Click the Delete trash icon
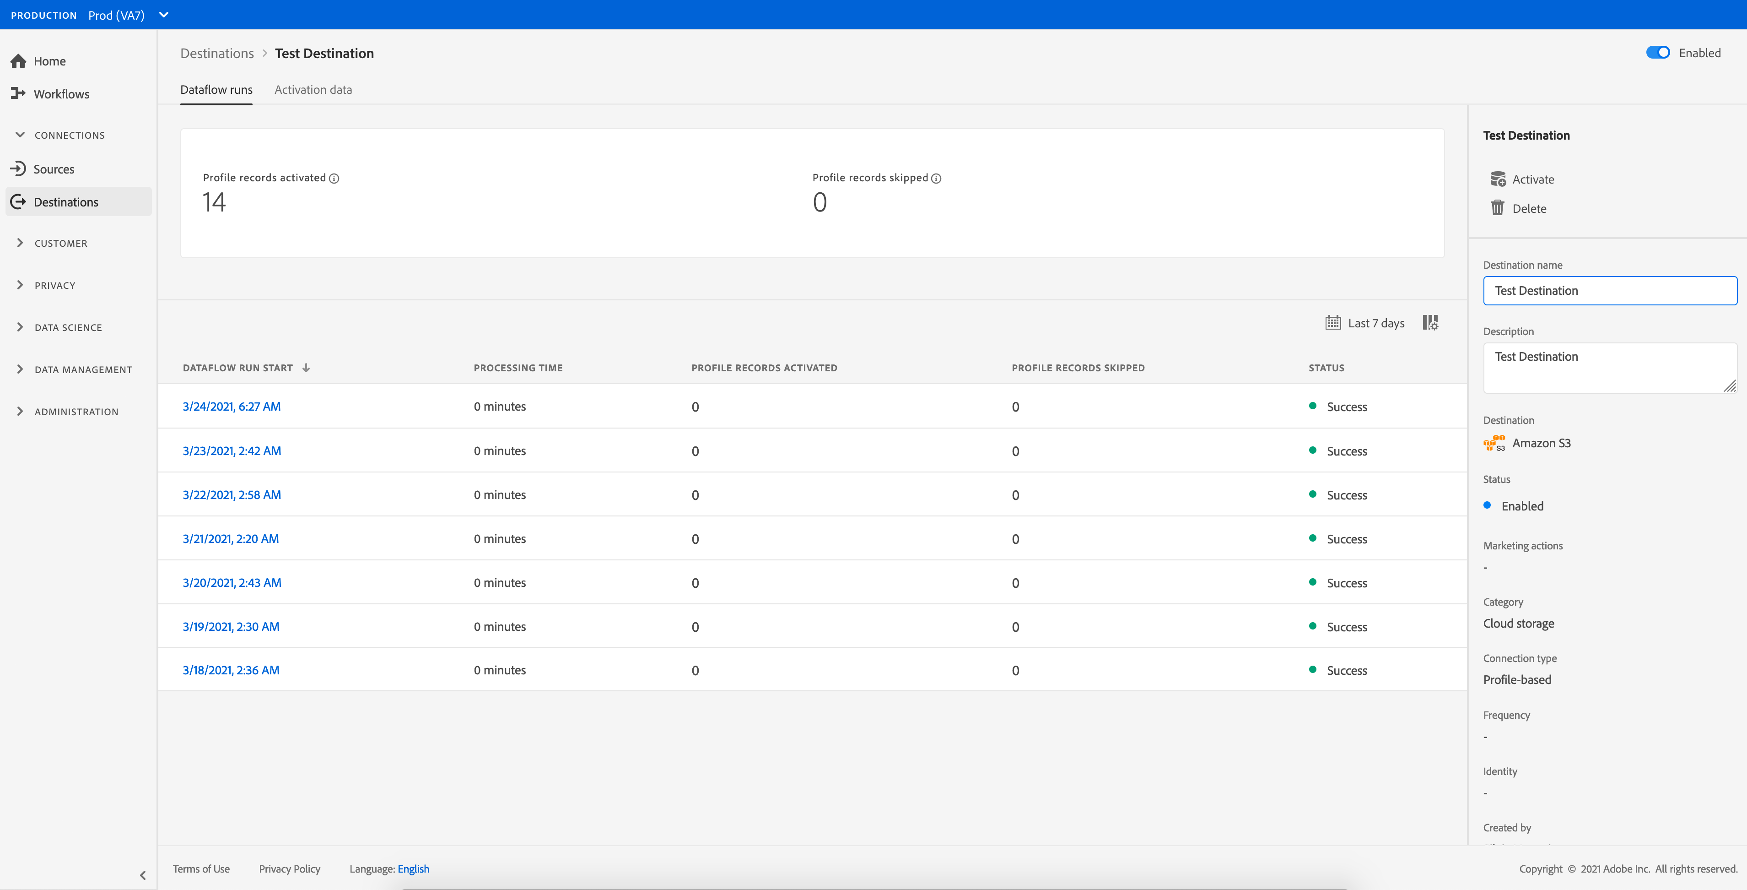This screenshot has height=890, width=1747. tap(1498, 208)
